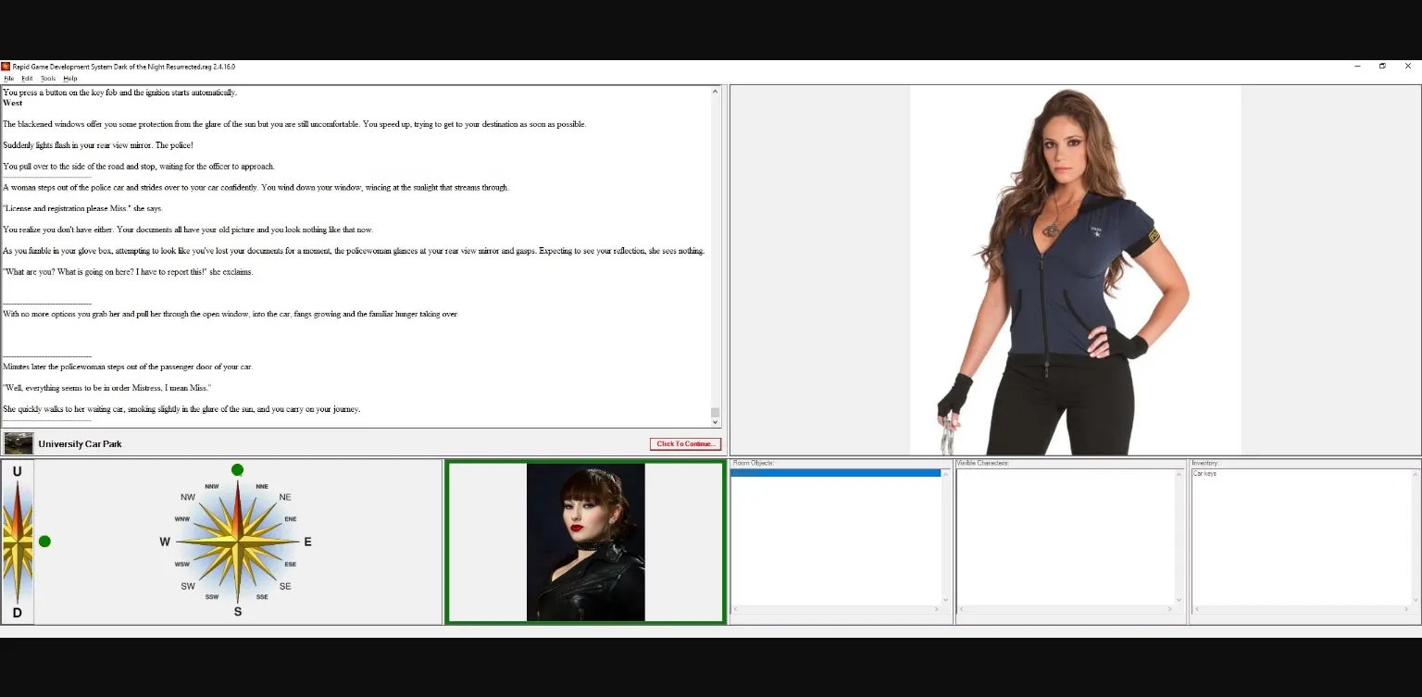Click the University Car Park location thumbnail
The height and width of the screenshot is (697, 1422).
[19, 443]
